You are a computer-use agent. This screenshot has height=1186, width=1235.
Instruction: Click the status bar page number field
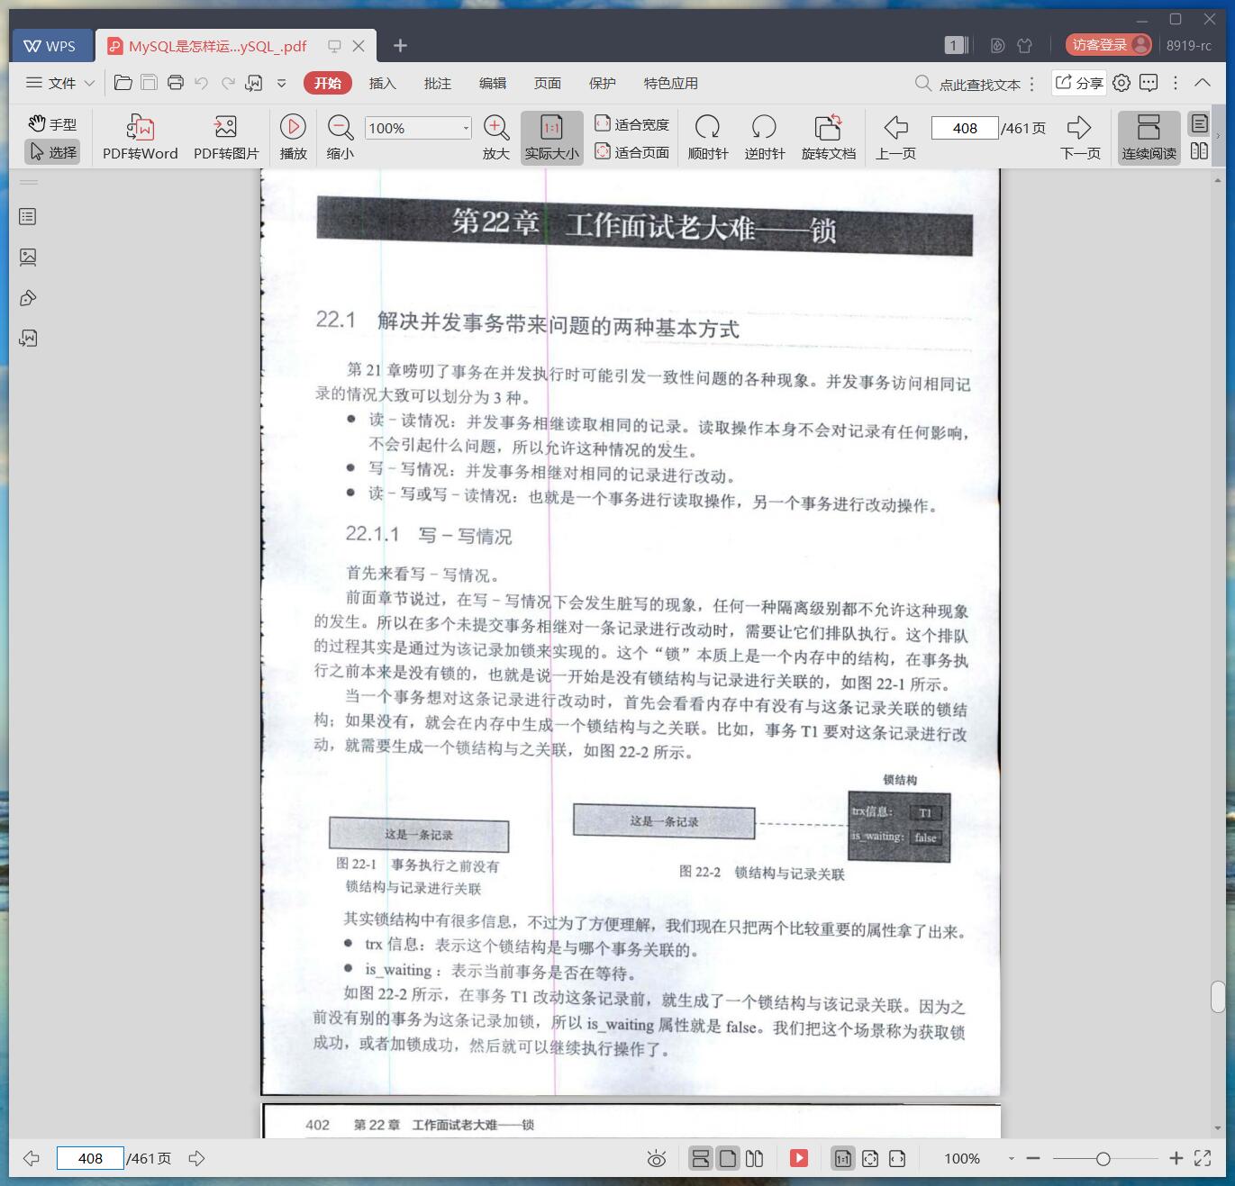pyautogui.click(x=90, y=1158)
